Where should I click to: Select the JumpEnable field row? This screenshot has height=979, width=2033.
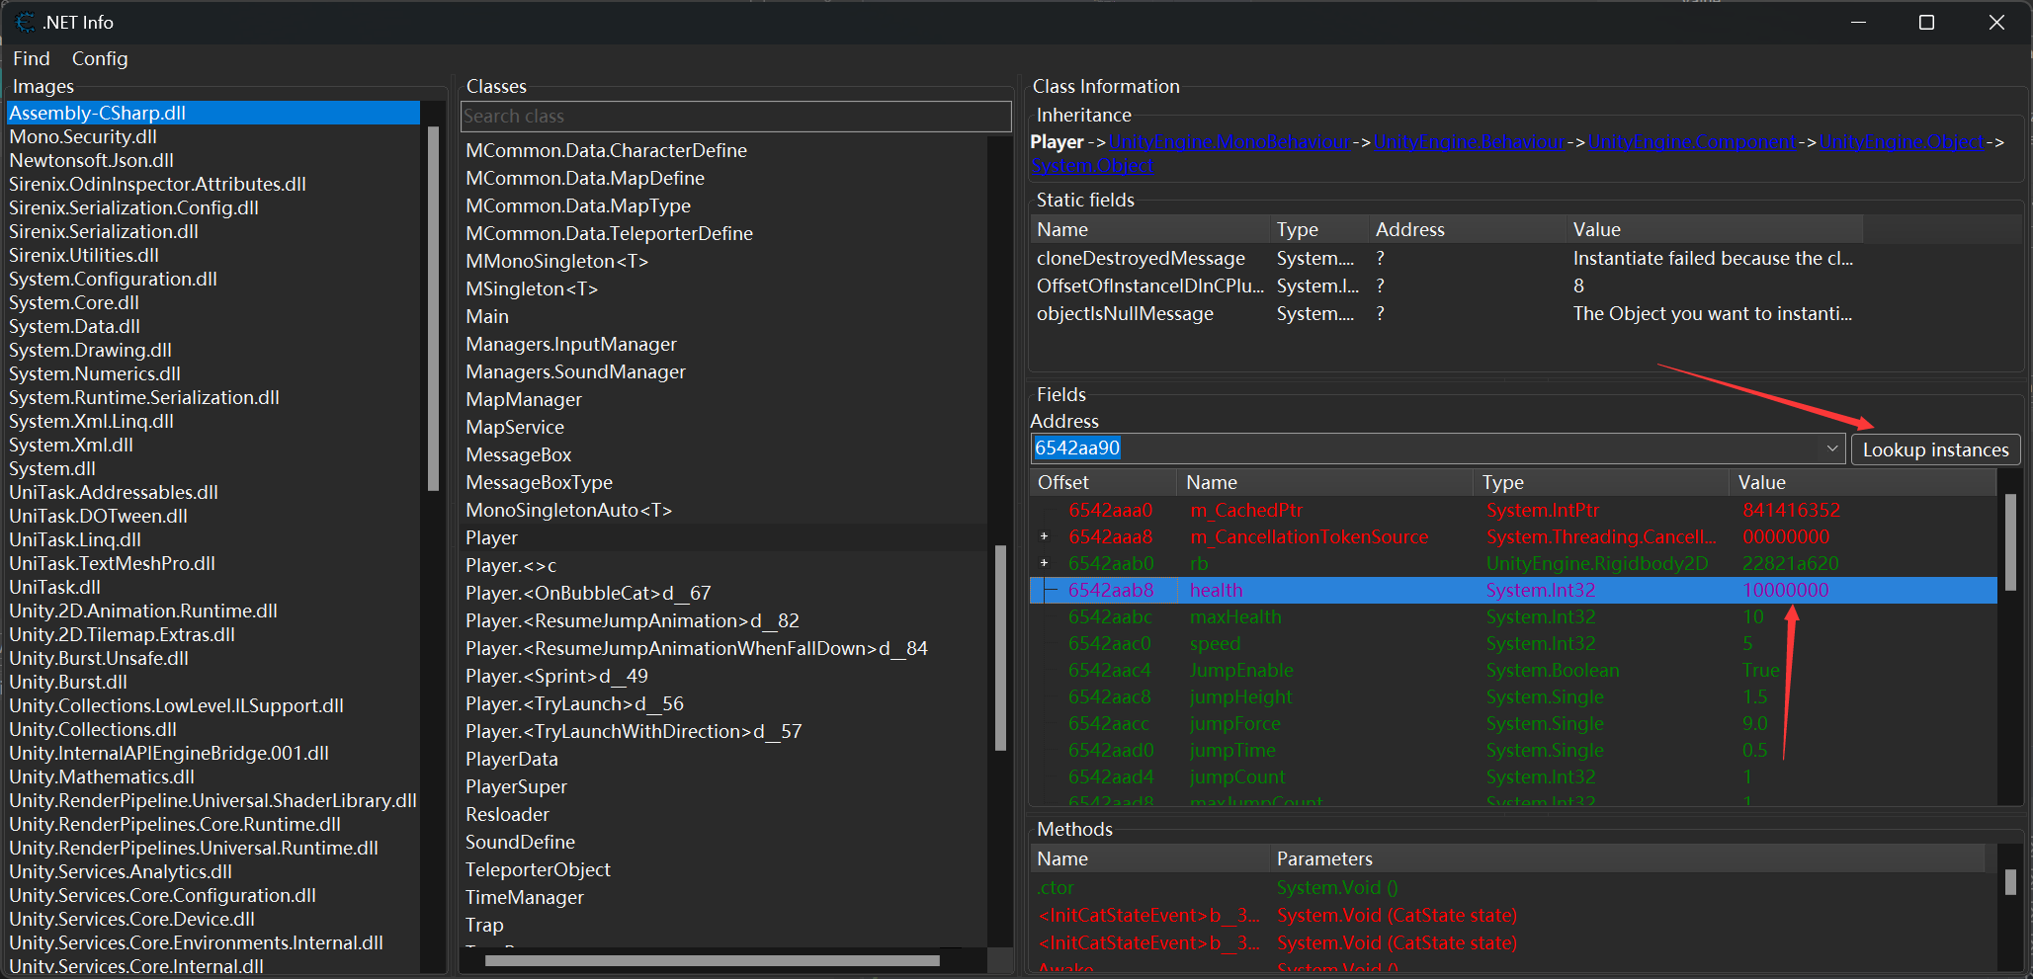click(1513, 670)
